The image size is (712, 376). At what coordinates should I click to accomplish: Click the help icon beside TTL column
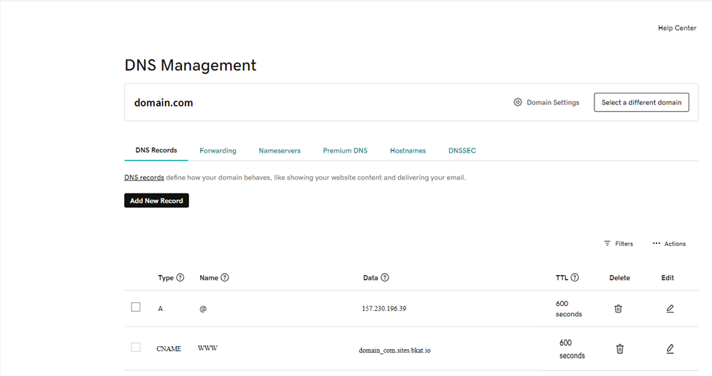pos(575,278)
